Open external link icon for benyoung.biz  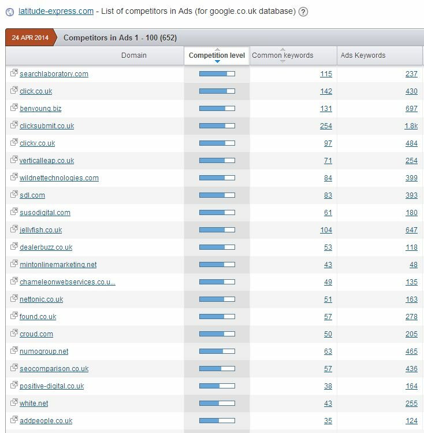point(14,108)
